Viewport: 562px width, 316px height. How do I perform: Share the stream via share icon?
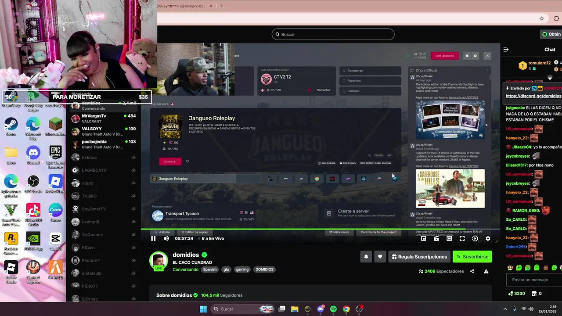(472, 271)
